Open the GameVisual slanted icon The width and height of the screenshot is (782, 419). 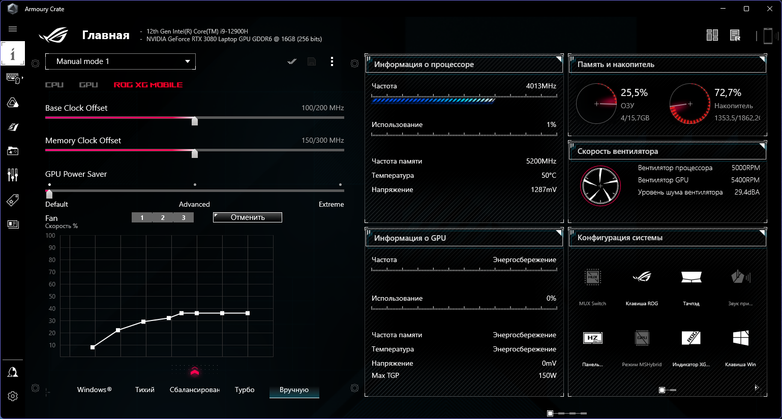click(13, 127)
